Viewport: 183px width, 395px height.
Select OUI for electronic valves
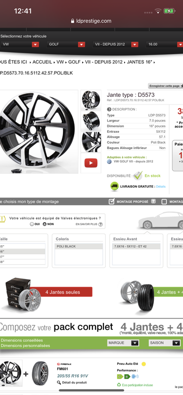pyautogui.click(x=32, y=224)
